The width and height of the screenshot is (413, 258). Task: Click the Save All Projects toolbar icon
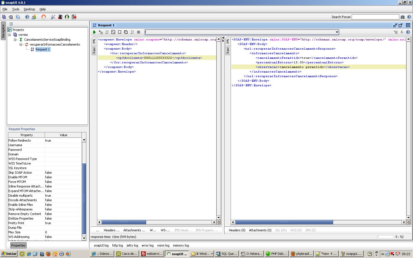[x=18, y=17]
